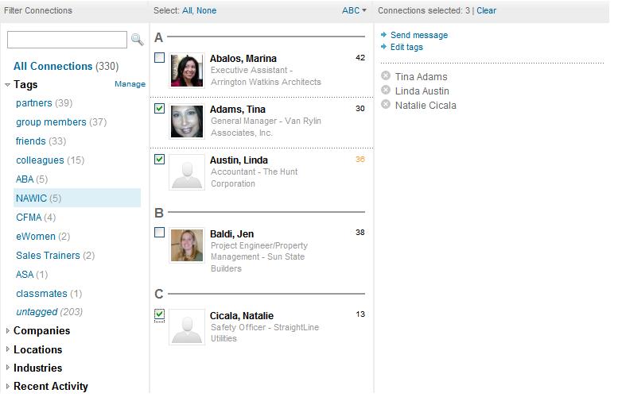The image size is (618, 397).
Task: Uncheck the Austin, Linda checkbox
Action: 159,159
